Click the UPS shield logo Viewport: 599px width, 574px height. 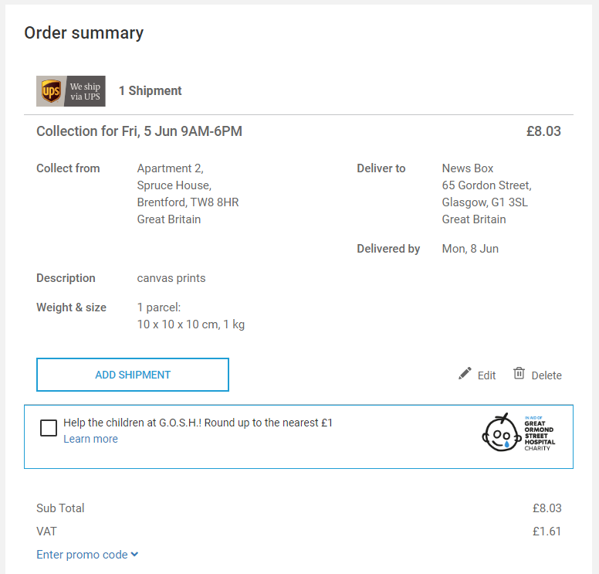point(51,91)
